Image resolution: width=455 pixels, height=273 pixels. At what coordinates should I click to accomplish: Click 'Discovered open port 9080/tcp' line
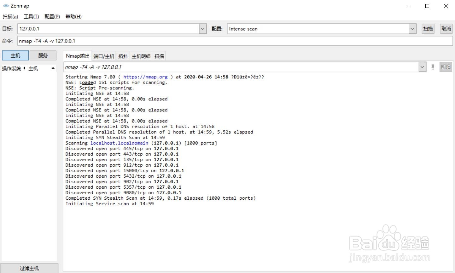click(x=123, y=193)
